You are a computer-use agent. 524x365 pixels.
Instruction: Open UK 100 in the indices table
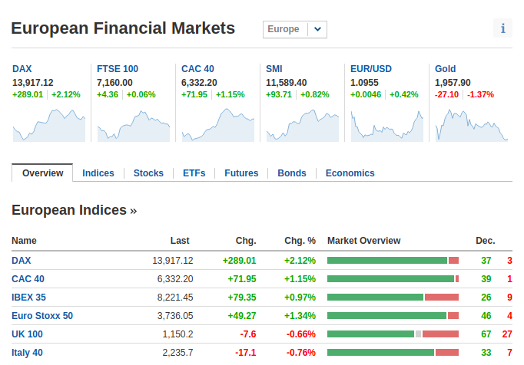click(x=27, y=334)
